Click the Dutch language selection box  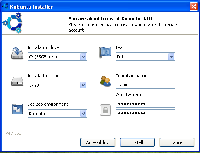click(x=145, y=57)
